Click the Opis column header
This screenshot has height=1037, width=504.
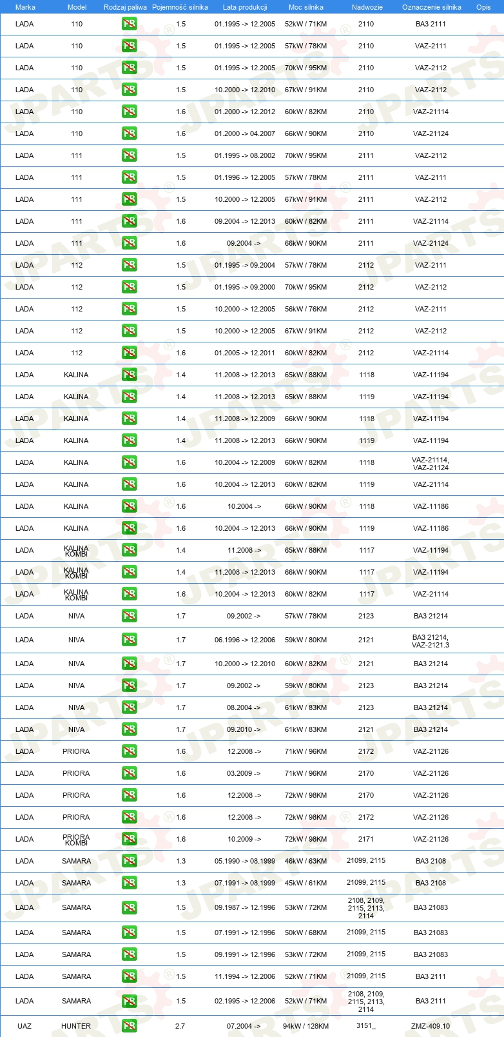coord(483,7)
